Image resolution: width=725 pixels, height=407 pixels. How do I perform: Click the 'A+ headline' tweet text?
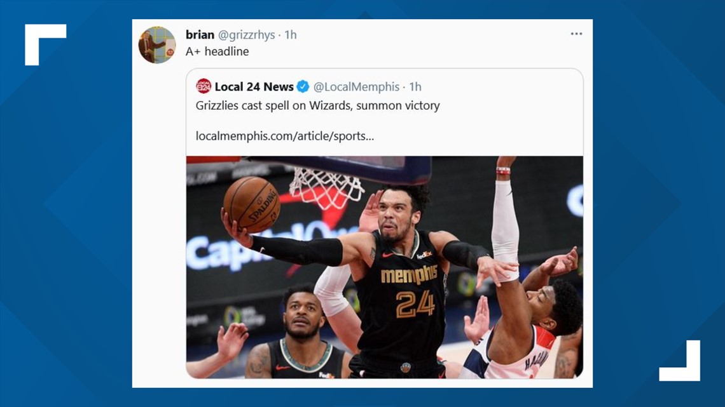pos(217,51)
